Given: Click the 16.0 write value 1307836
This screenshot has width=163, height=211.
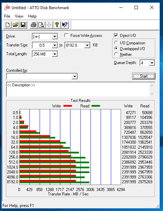Looking at the screenshot, I should click(x=129, y=138).
